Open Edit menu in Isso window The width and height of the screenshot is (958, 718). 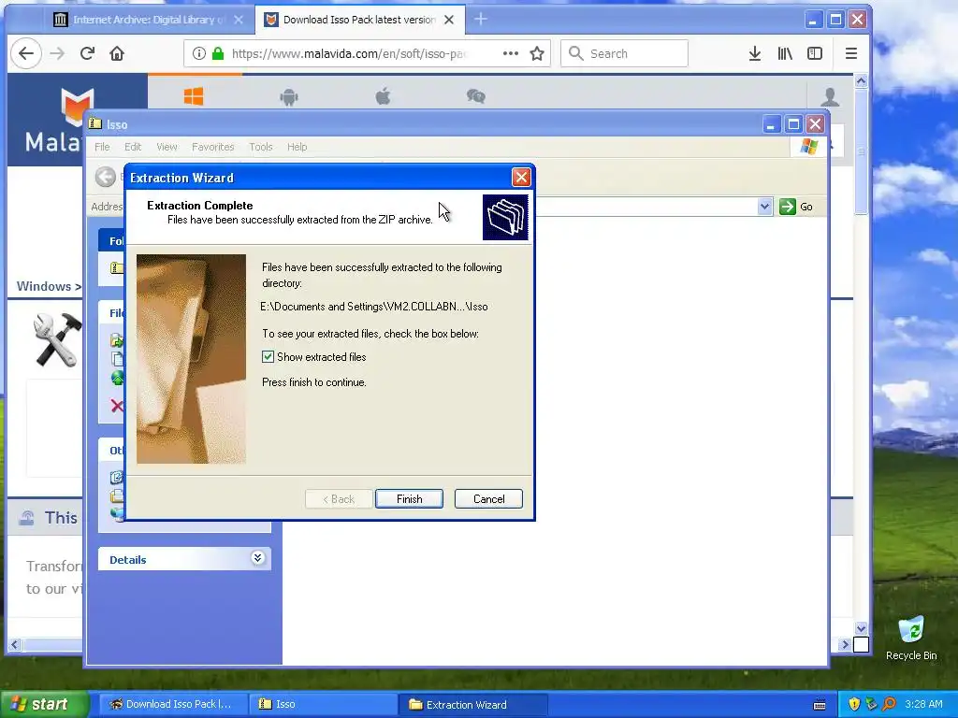(x=133, y=147)
